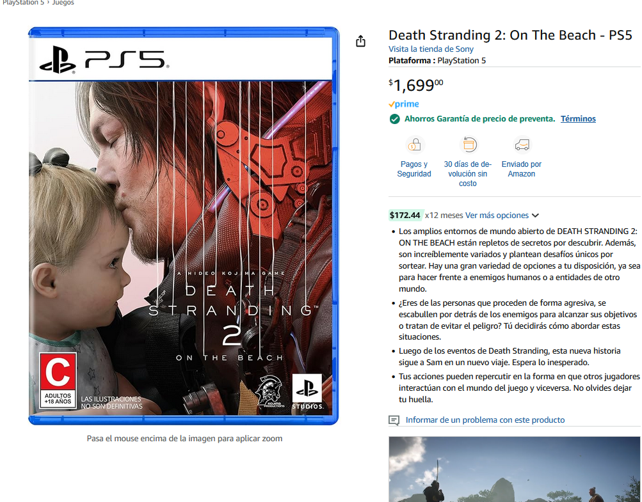Click the green savings checkmark icon
The width and height of the screenshot is (642, 502).
pyautogui.click(x=394, y=119)
